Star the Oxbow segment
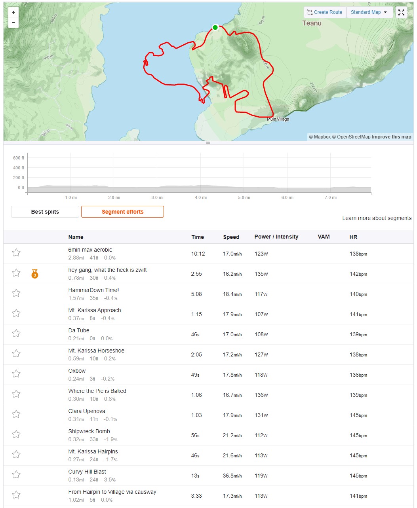 pyautogui.click(x=16, y=374)
